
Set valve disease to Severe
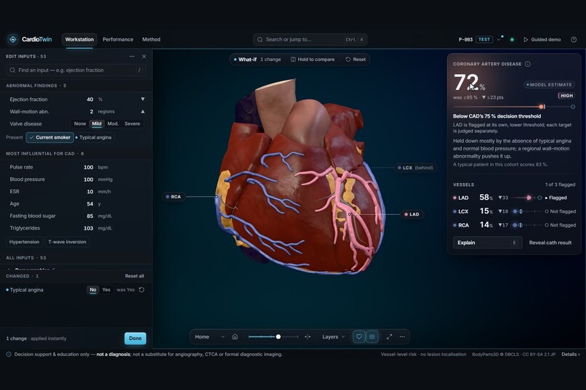[x=132, y=123]
